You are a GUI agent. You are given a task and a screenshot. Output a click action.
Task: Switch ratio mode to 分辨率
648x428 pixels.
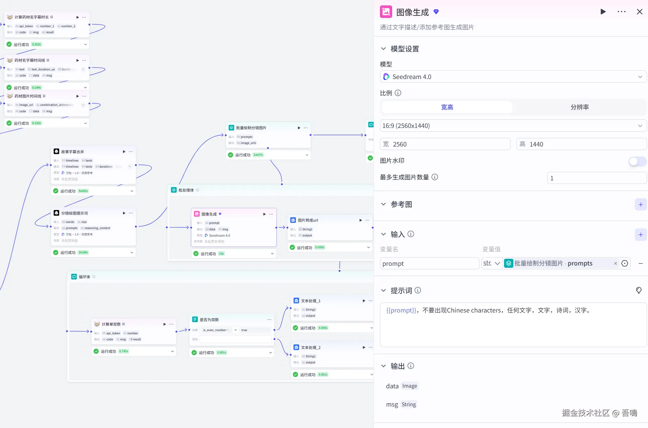(x=580, y=107)
